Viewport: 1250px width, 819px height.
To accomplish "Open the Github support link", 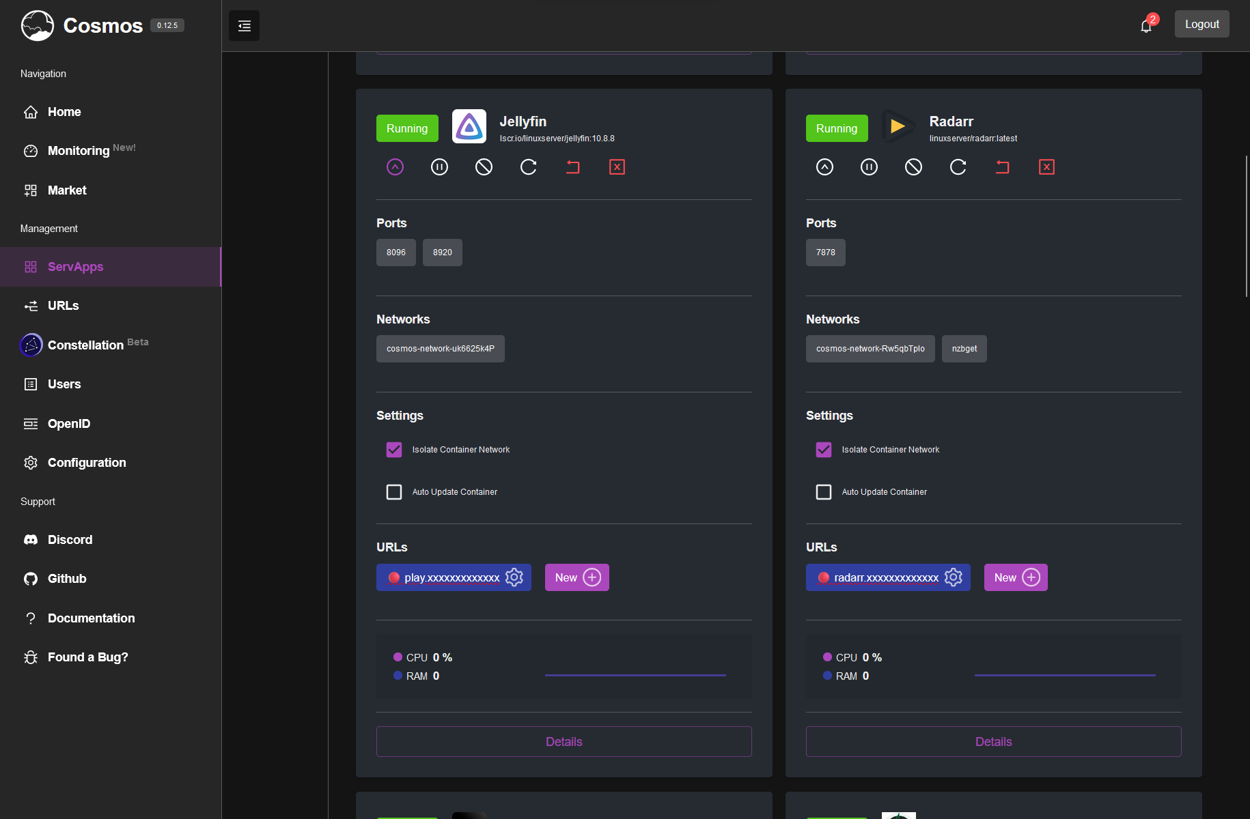I will pyautogui.click(x=111, y=579).
